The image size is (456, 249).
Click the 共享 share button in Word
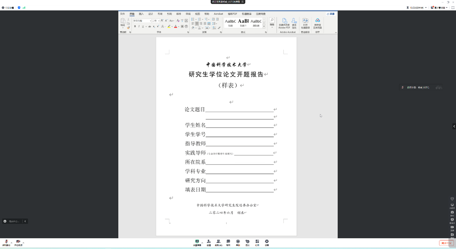coord(331,14)
